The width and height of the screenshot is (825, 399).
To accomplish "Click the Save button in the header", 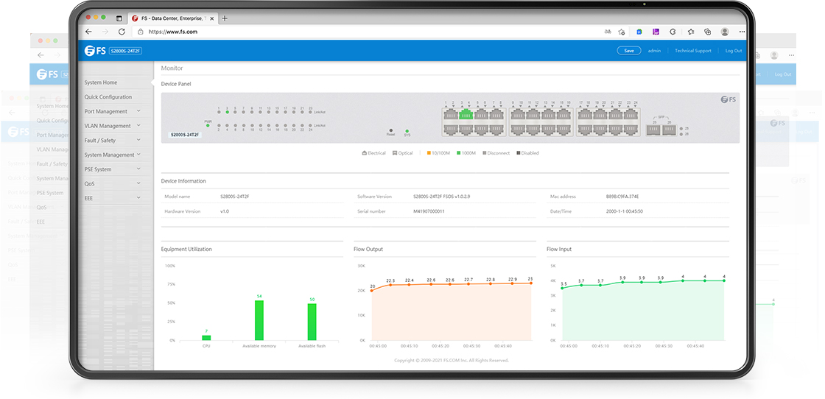I will coord(629,51).
